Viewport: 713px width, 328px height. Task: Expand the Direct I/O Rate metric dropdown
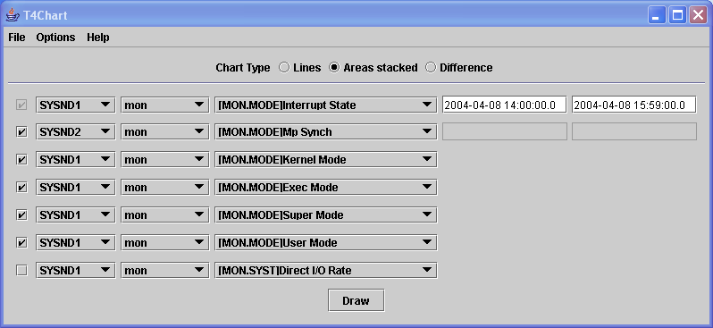tap(325, 270)
